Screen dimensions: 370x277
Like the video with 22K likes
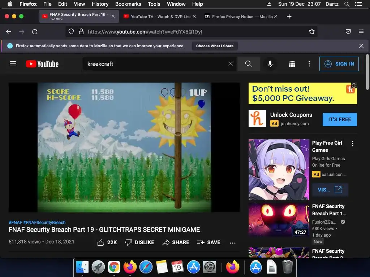coord(107,242)
